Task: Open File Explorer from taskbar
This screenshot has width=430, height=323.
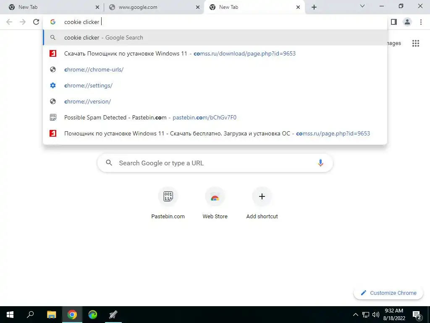Action: pos(51,315)
